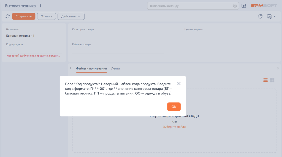Focus the Выполнить команду input field
The image size is (282, 157).
(190, 6)
